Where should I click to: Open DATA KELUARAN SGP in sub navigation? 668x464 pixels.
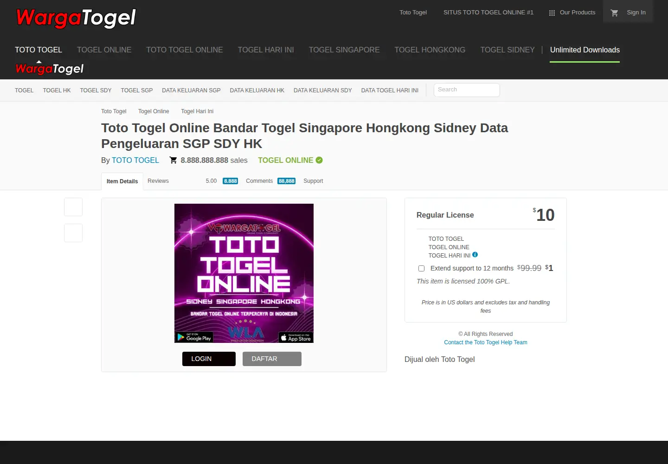tap(191, 90)
